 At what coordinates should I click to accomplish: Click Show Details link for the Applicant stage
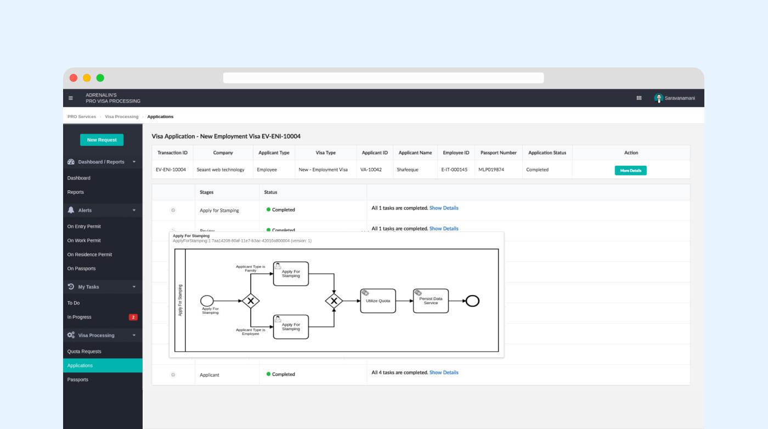tap(443, 372)
